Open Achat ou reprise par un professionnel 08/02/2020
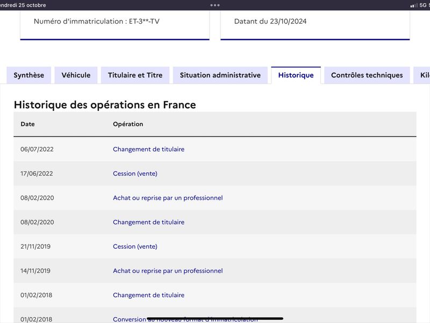The image size is (430, 323). pyautogui.click(x=168, y=198)
